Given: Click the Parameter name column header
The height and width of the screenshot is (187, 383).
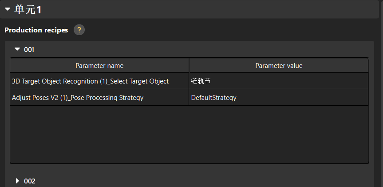Looking at the screenshot, I should tap(99, 66).
